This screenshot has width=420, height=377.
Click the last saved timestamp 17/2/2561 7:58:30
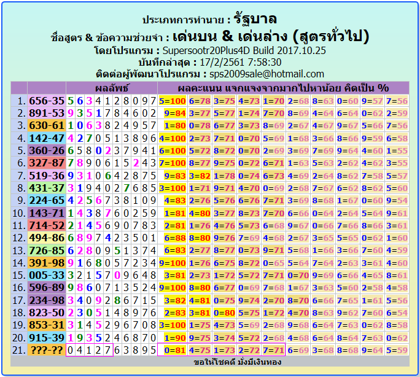pyautogui.click(x=241, y=63)
